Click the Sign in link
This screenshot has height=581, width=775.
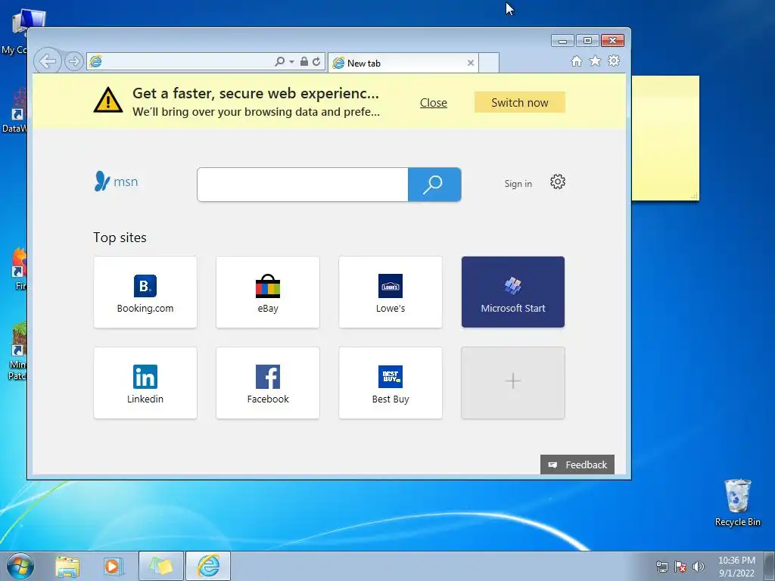(x=518, y=184)
